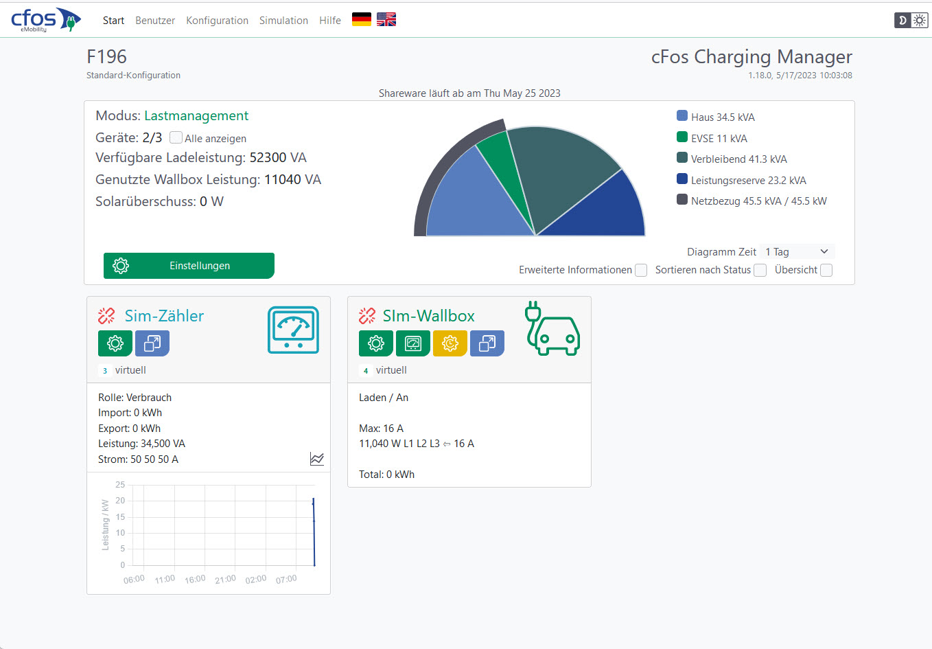Click the 'Shareware läuft ab' notice text
The height and width of the screenshot is (649, 932).
coord(469,93)
